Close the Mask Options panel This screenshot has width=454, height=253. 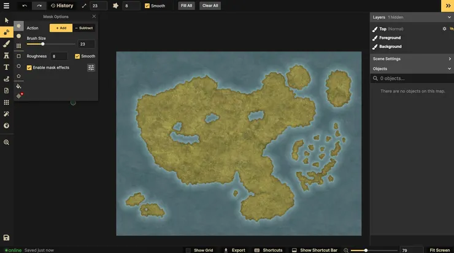[x=94, y=17]
